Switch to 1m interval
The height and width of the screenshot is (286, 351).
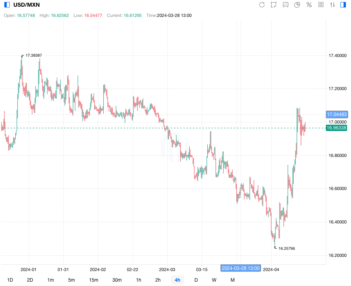51,280
